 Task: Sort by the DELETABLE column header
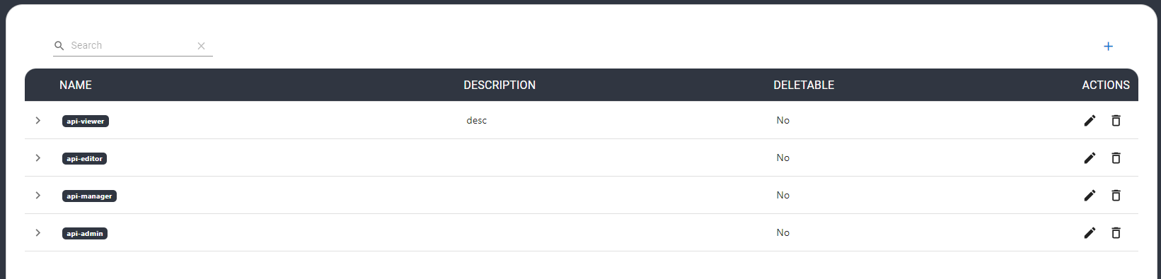pyautogui.click(x=804, y=85)
